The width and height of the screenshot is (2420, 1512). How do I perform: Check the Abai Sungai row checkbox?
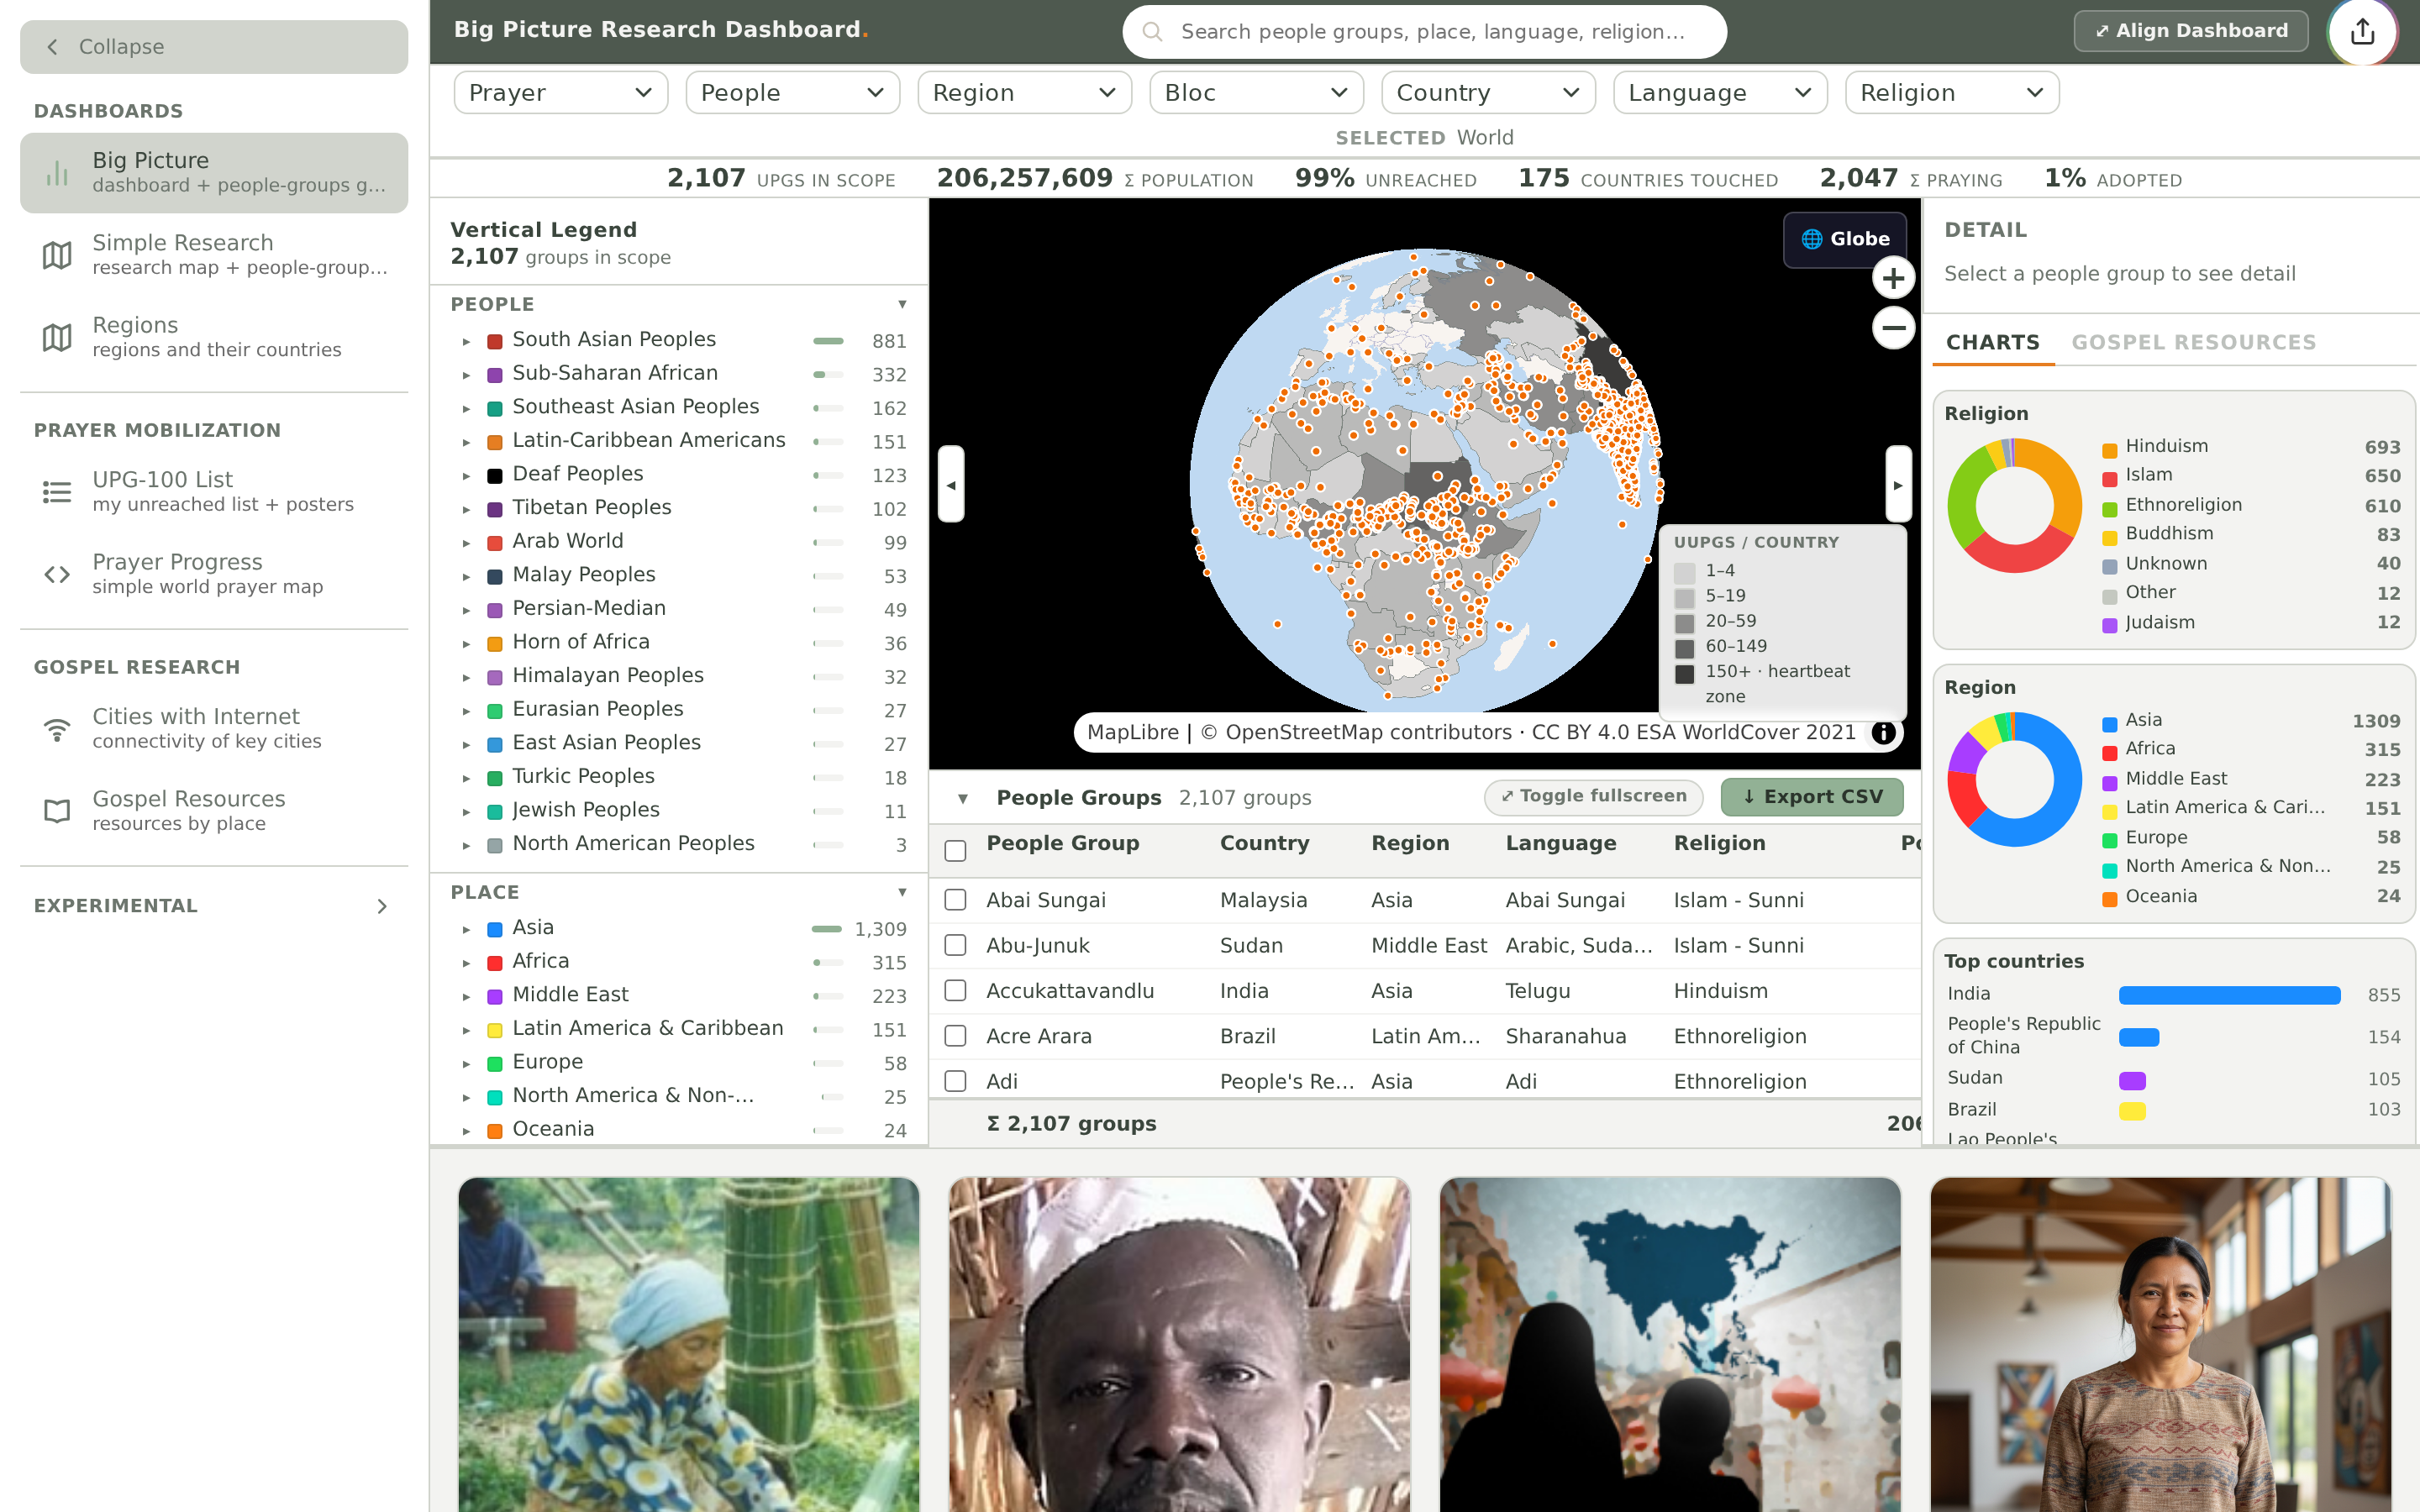point(955,900)
